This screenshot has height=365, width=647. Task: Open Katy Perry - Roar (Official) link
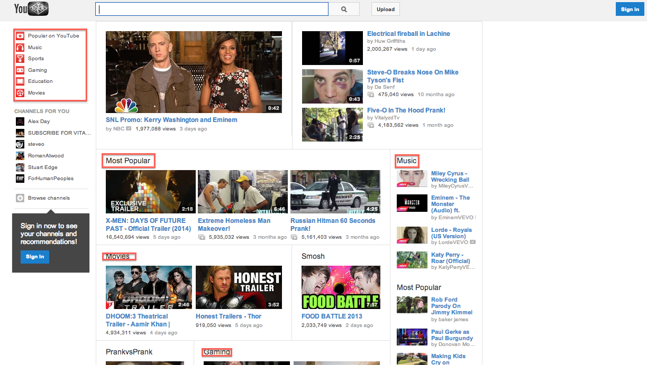click(x=451, y=258)
